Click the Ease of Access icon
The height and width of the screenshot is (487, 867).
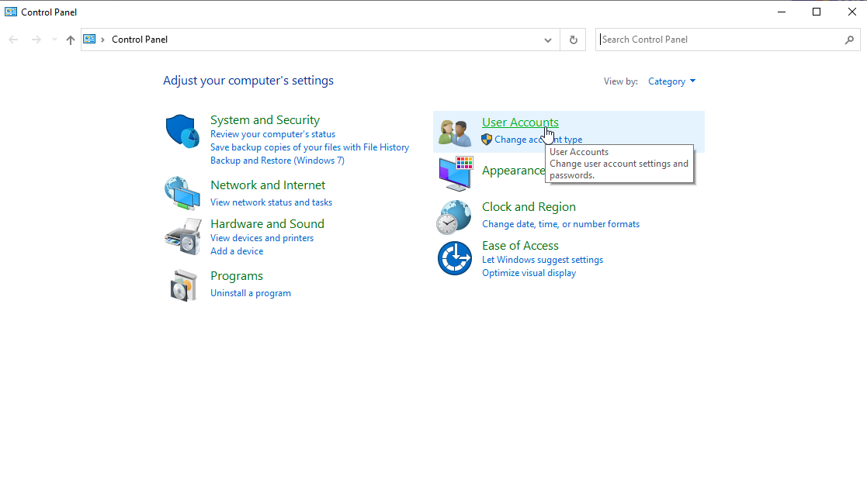tap(454, 258)
